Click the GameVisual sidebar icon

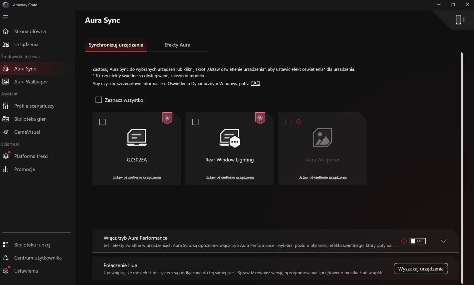[x=6, y=132]
